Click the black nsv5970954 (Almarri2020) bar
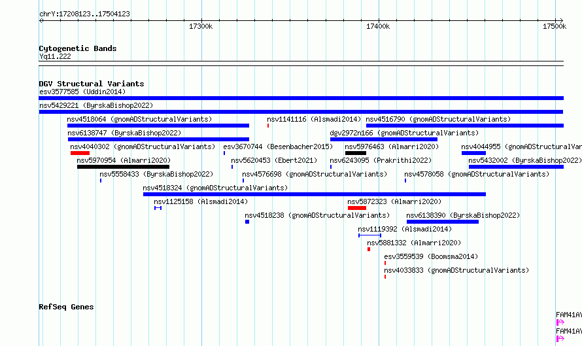 pyautogui.click(x=123, y=167)
